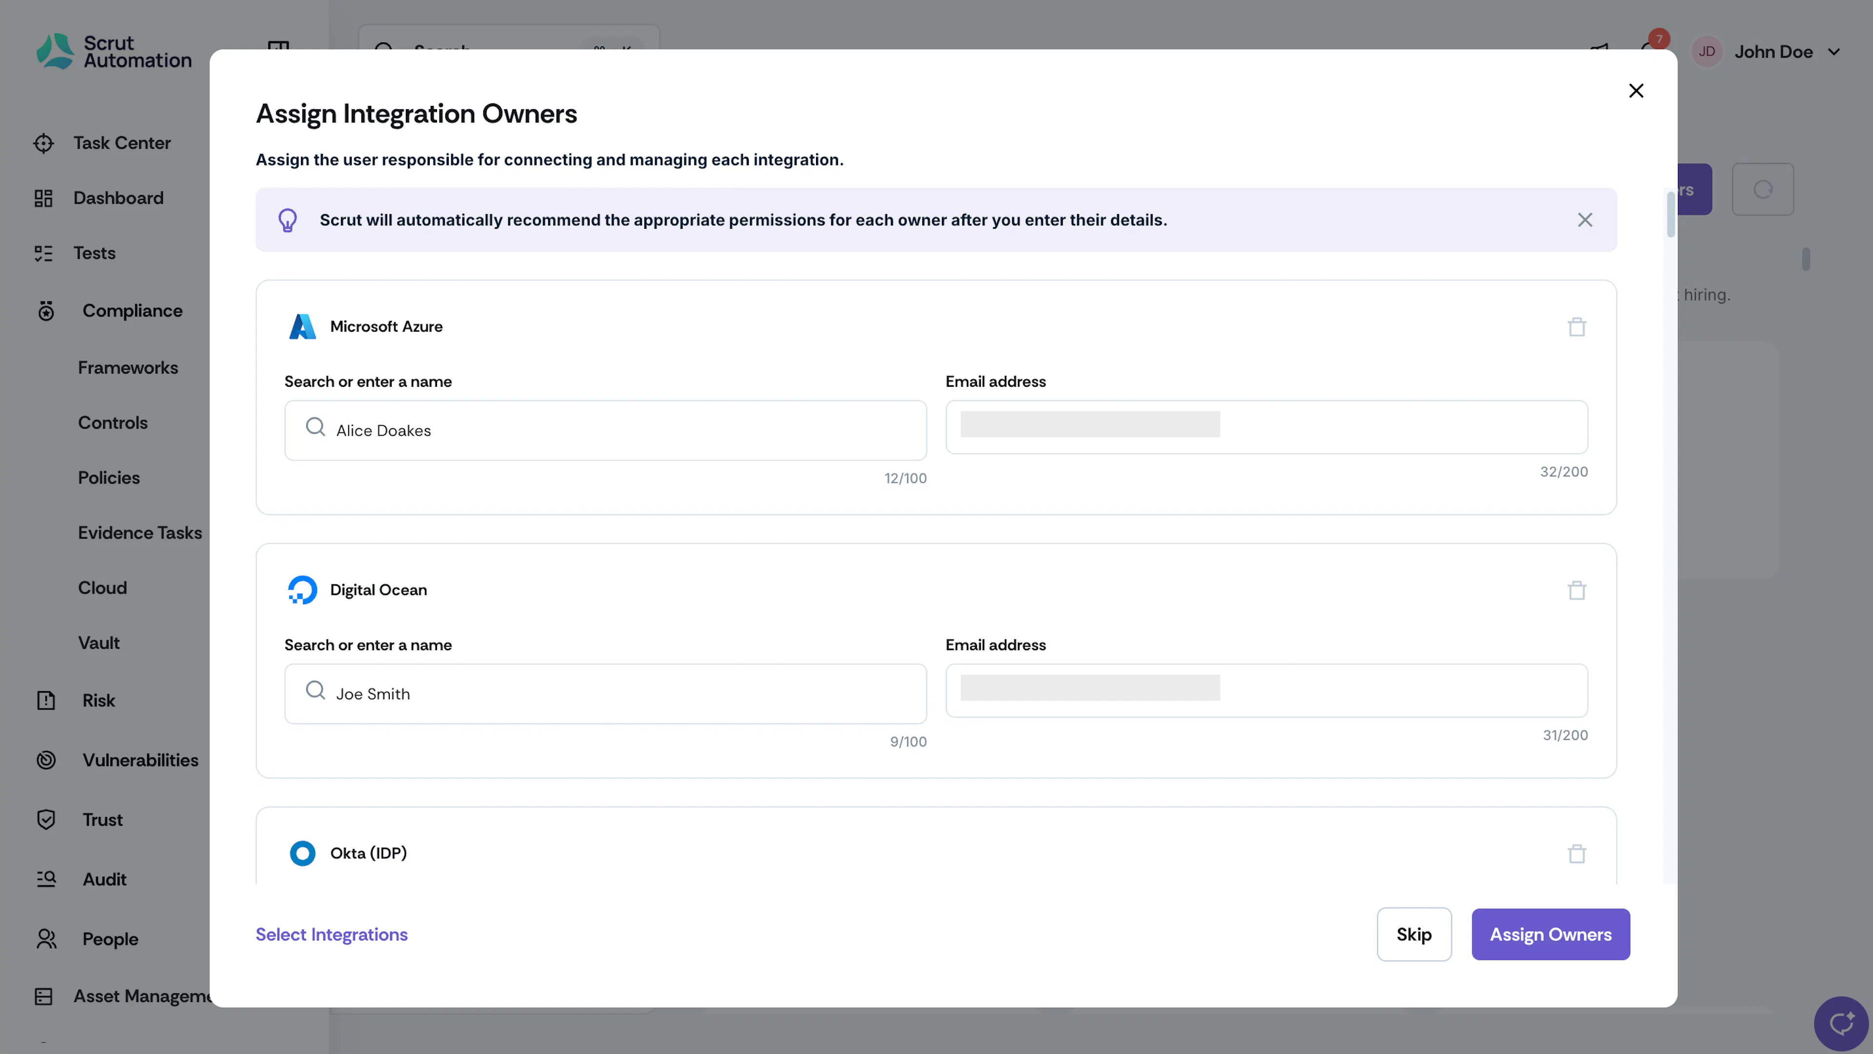Click the search icon in Alice Doakes field

(315, 427)
